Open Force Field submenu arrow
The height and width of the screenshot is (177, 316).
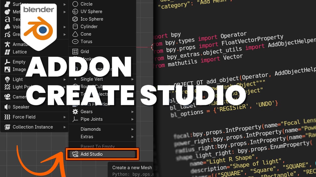pyautogui.click(x=64, y=117)
